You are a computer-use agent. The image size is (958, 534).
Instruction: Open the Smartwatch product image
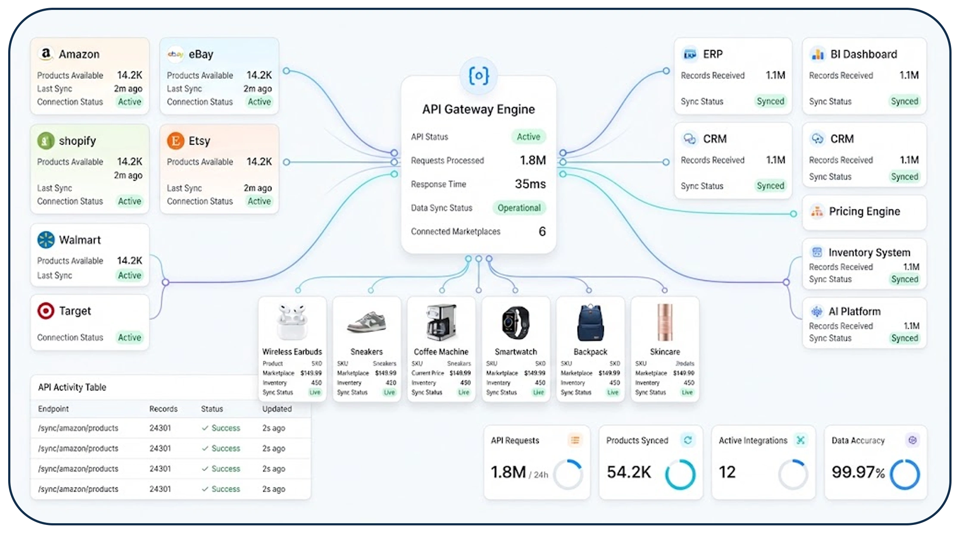(x=515, y=323)
